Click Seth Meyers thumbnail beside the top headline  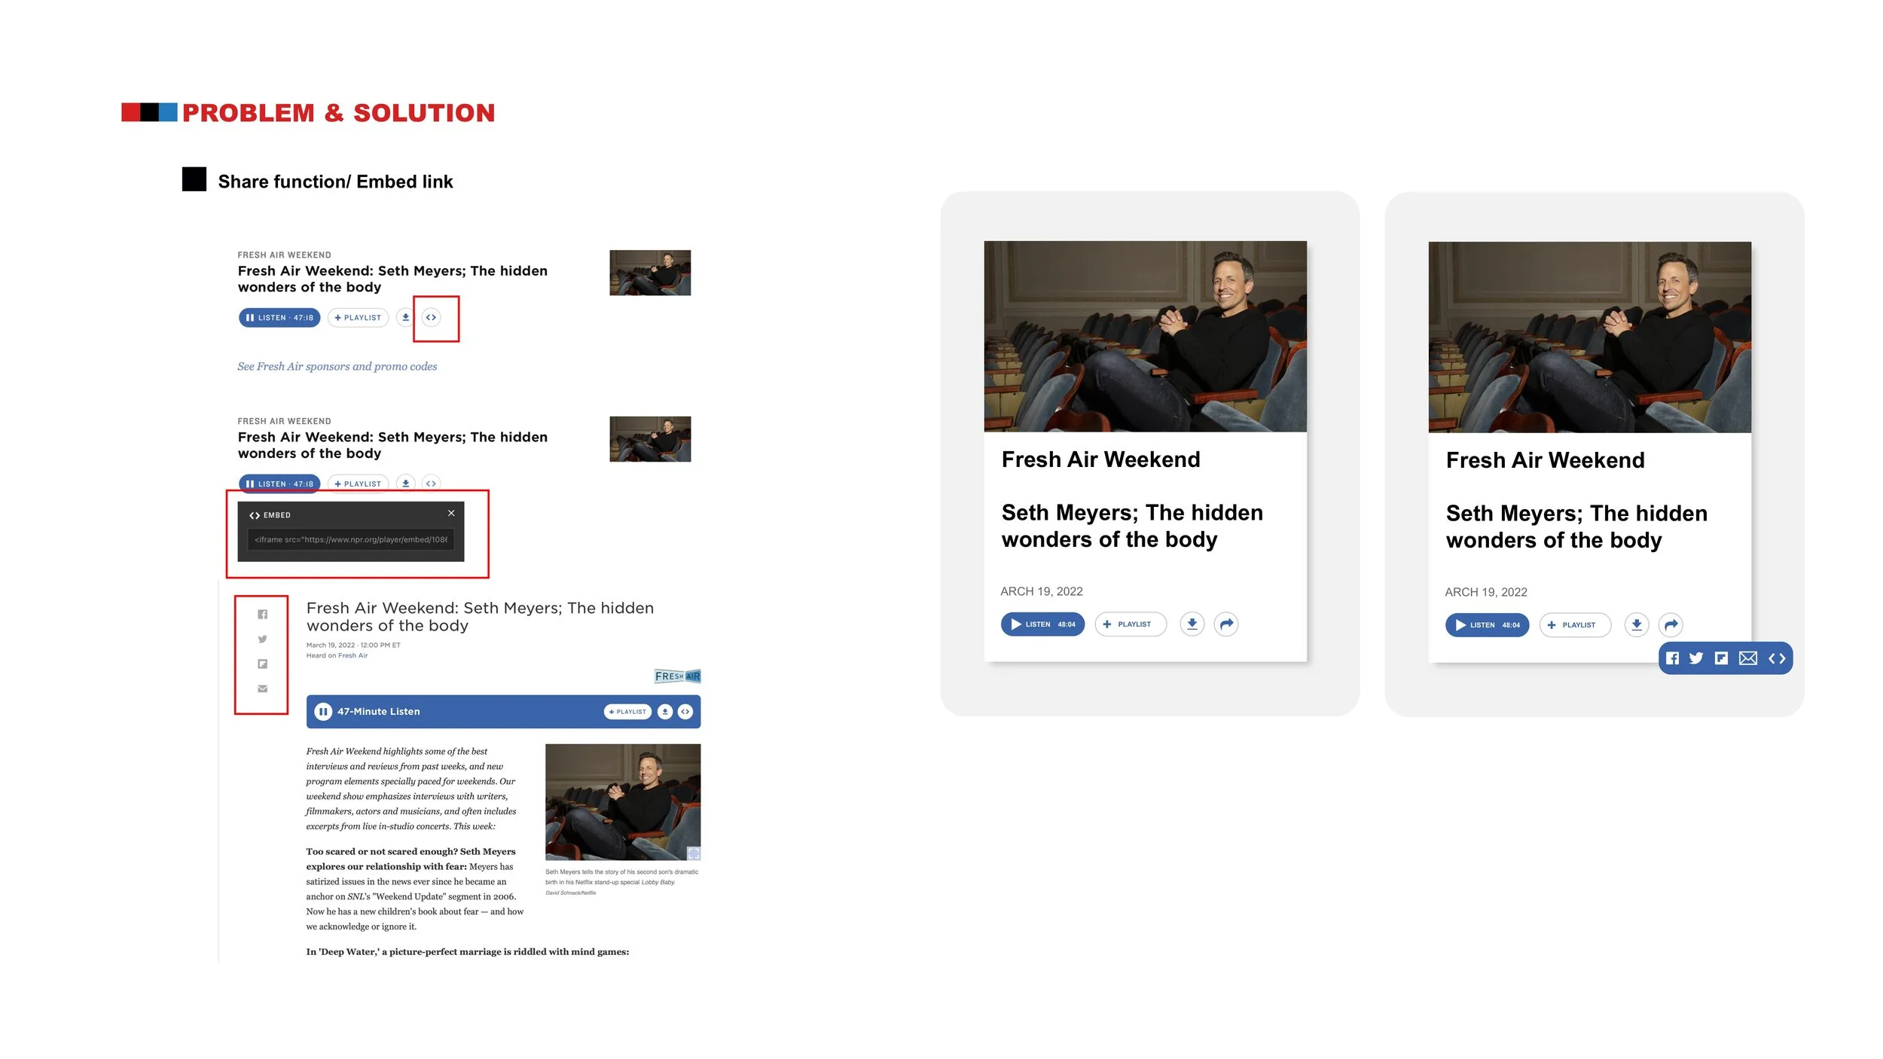(650, 273)
